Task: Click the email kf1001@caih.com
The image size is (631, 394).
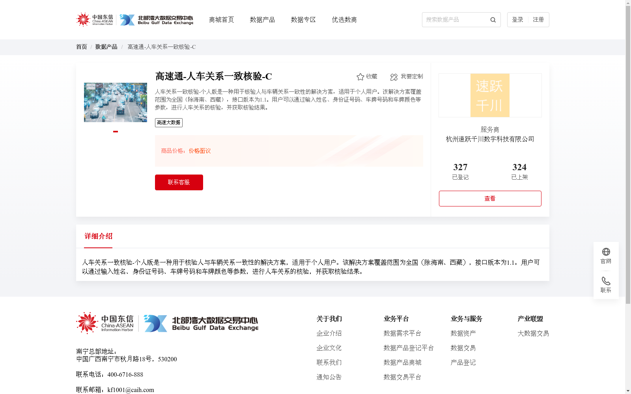Action: coord(131,390)
